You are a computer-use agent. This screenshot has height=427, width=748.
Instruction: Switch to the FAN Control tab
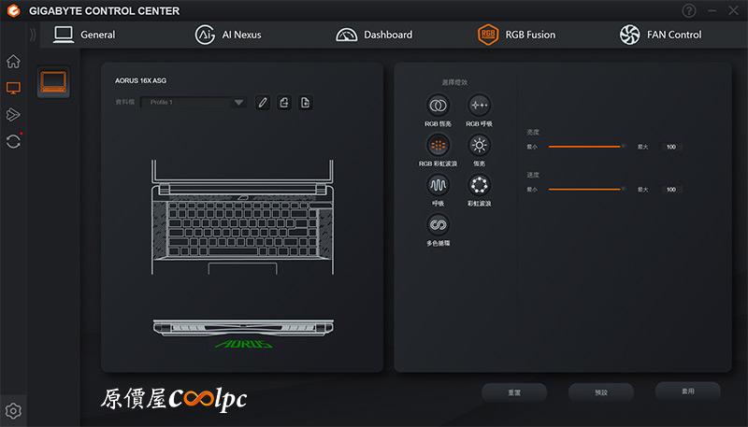[x=660, y=35]
